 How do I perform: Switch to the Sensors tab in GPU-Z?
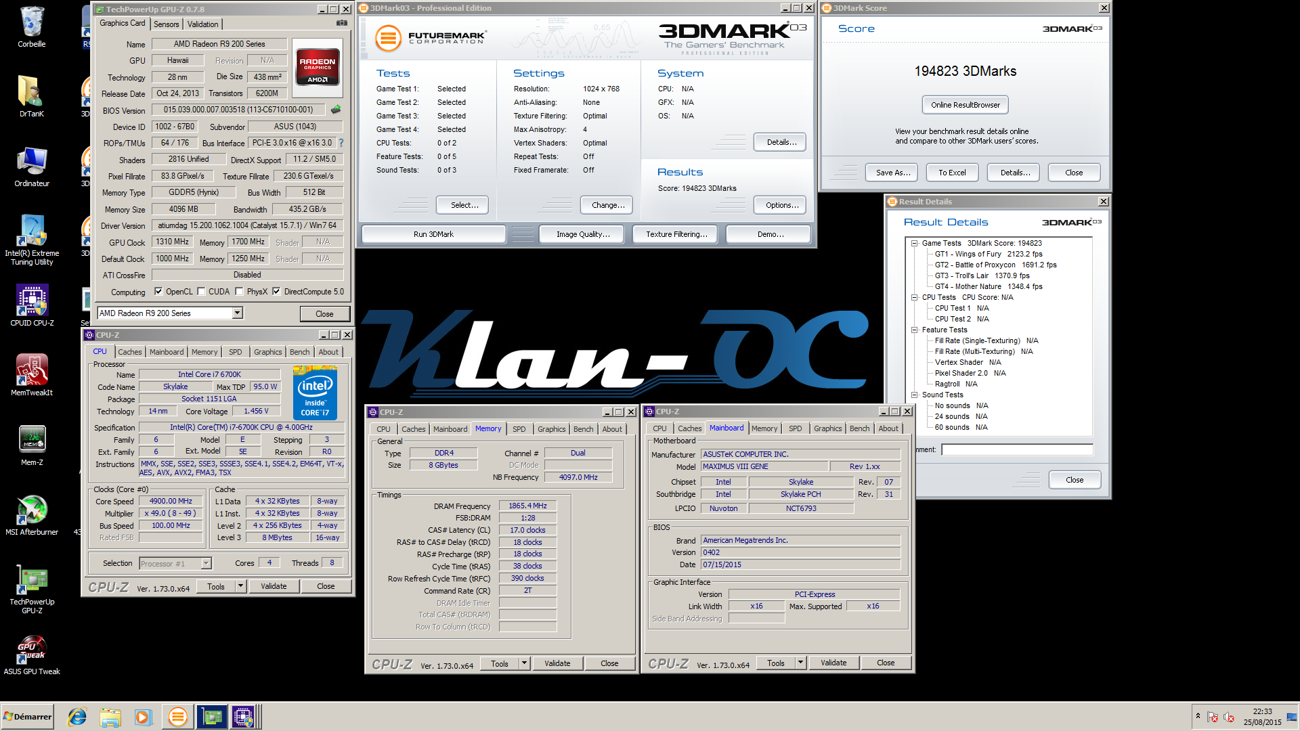point(167,24)
